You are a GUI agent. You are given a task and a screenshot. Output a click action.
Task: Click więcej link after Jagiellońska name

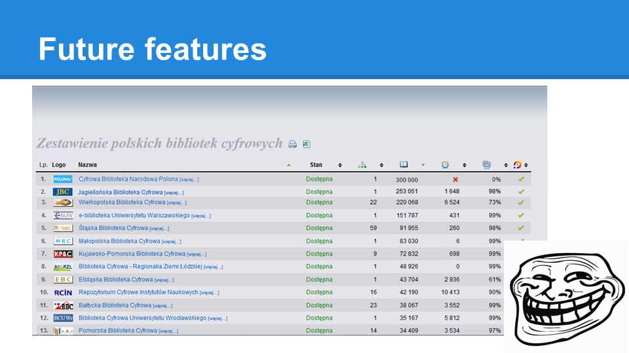point(174,193)
